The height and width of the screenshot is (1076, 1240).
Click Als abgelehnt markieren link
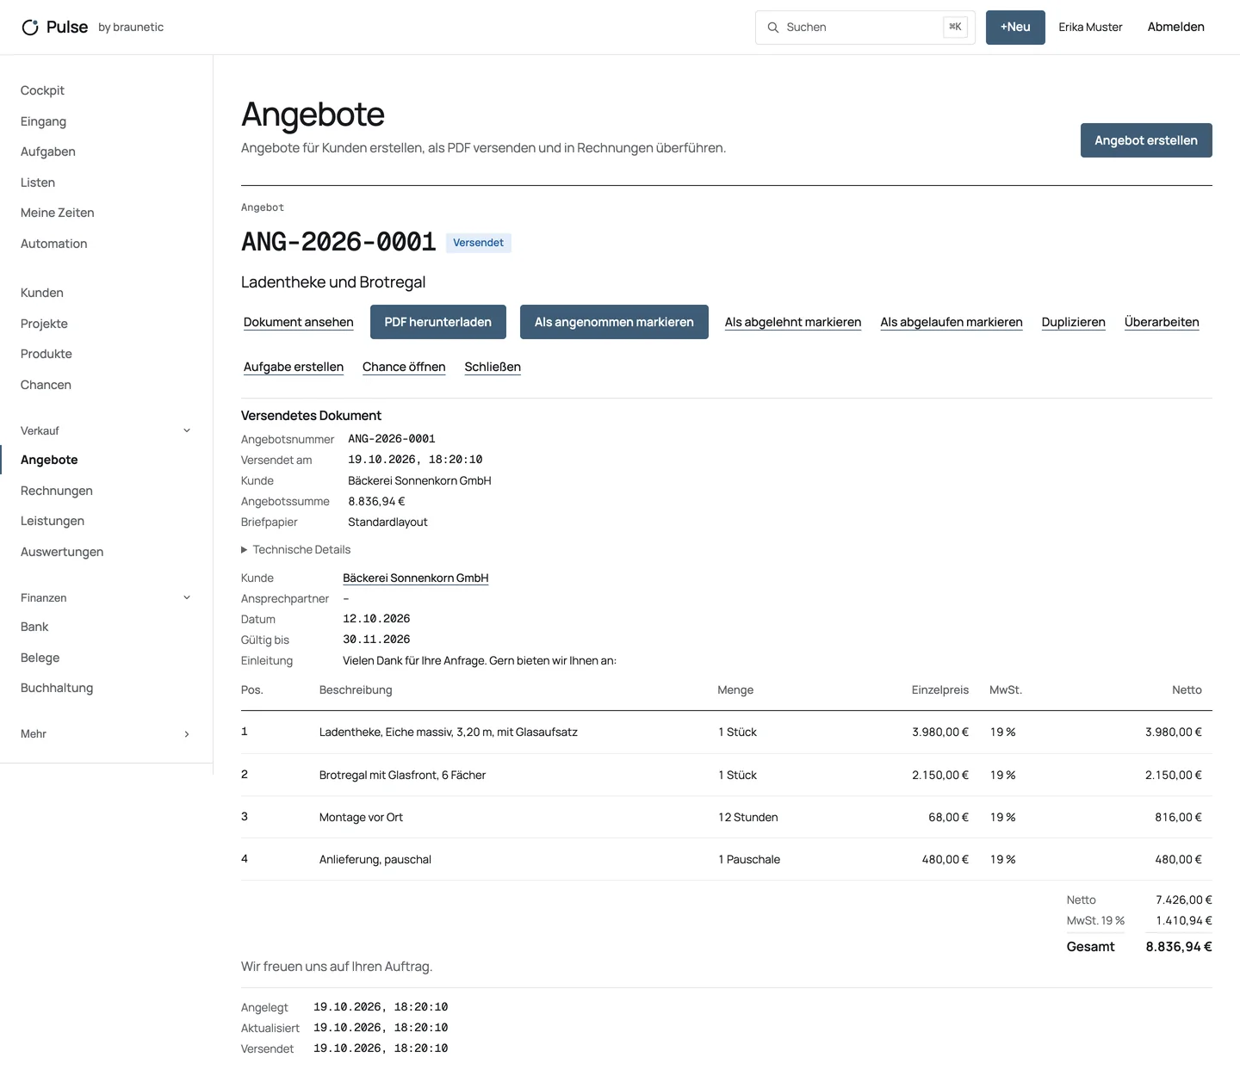point(793,322)
